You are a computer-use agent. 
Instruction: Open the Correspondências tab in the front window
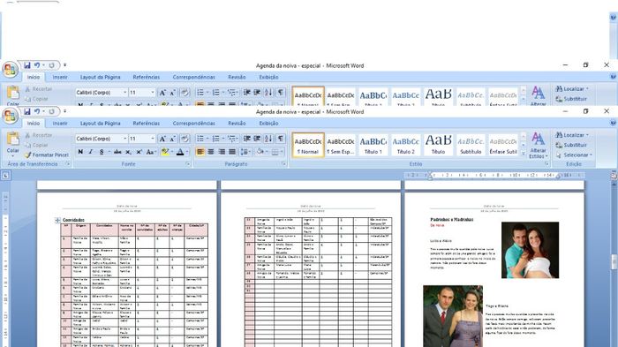click(194, 123)
